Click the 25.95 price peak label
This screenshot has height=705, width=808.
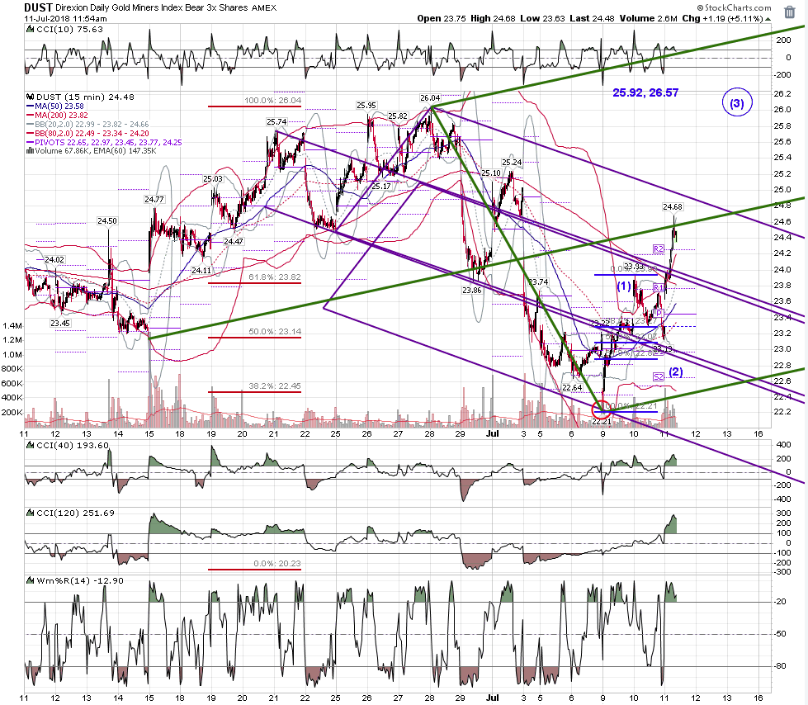coord(366,105)
